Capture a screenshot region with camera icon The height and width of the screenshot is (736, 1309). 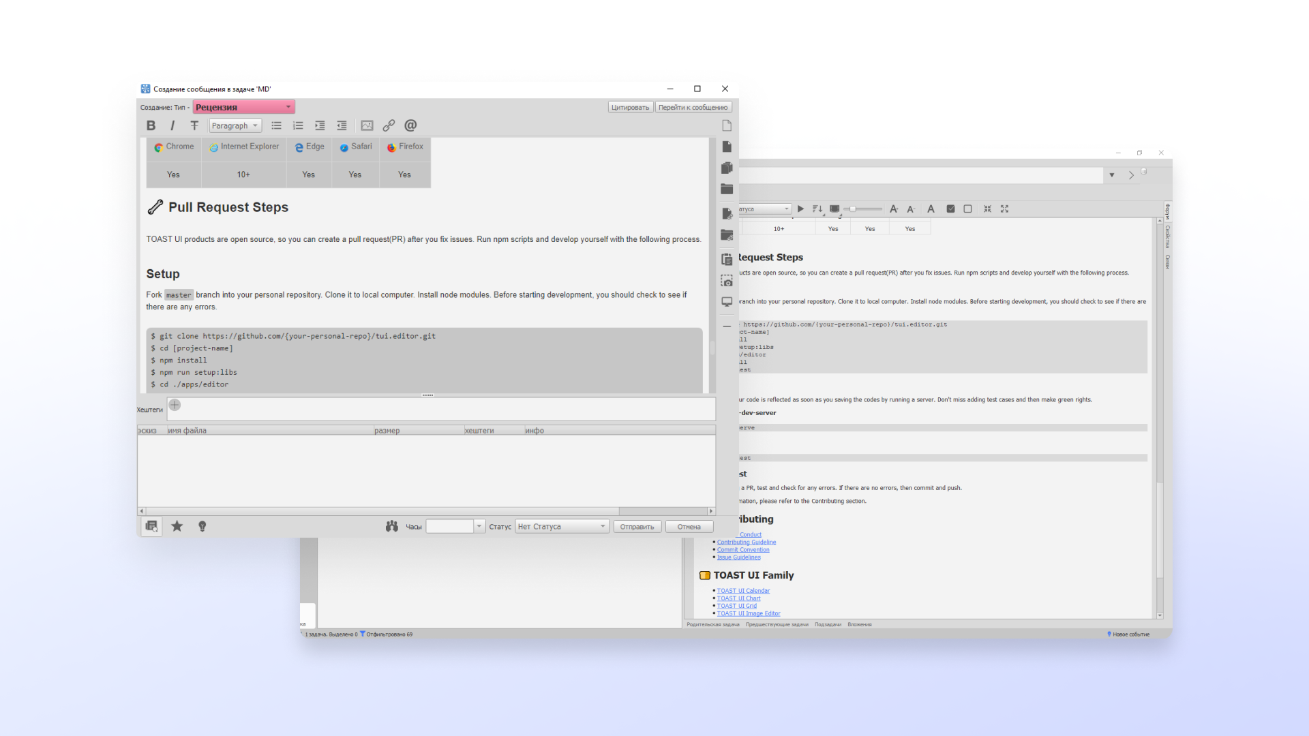coord(727,281)
